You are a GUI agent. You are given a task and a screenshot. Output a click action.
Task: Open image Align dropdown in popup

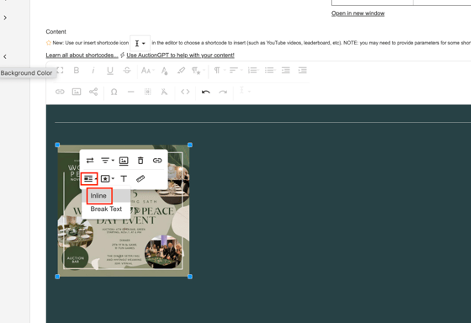tap(108, 161)
